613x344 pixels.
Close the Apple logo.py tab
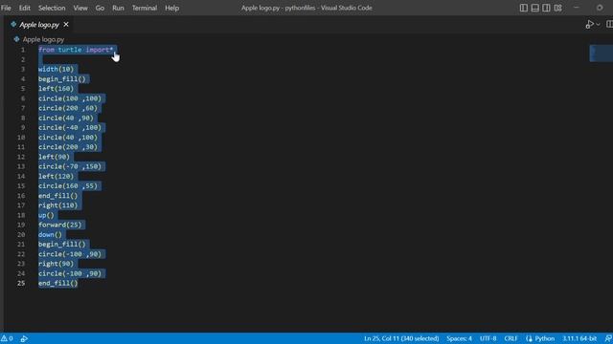click(x=66, y=24)
